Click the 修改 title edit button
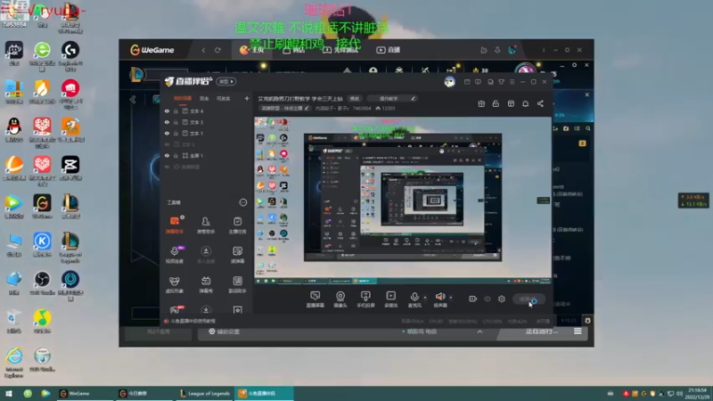The width and height of the screenshot is (713, 401). pos(355,98)
